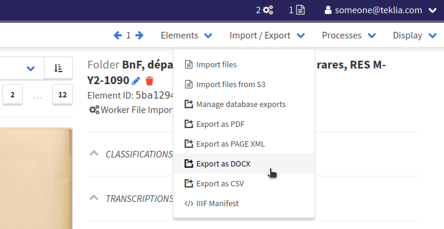Select Export as PAGE XML
Image resolution: width=444 pixels, height=229 pixels.
click(x=244, y=144)
